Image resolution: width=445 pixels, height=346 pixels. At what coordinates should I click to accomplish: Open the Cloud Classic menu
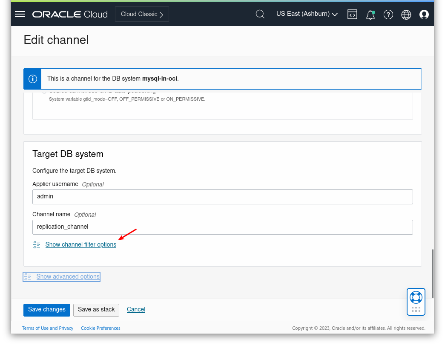pos(142,14)
